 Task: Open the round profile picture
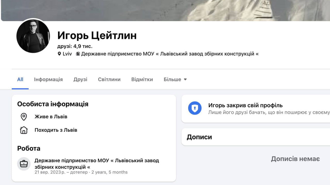pos(33,36)
